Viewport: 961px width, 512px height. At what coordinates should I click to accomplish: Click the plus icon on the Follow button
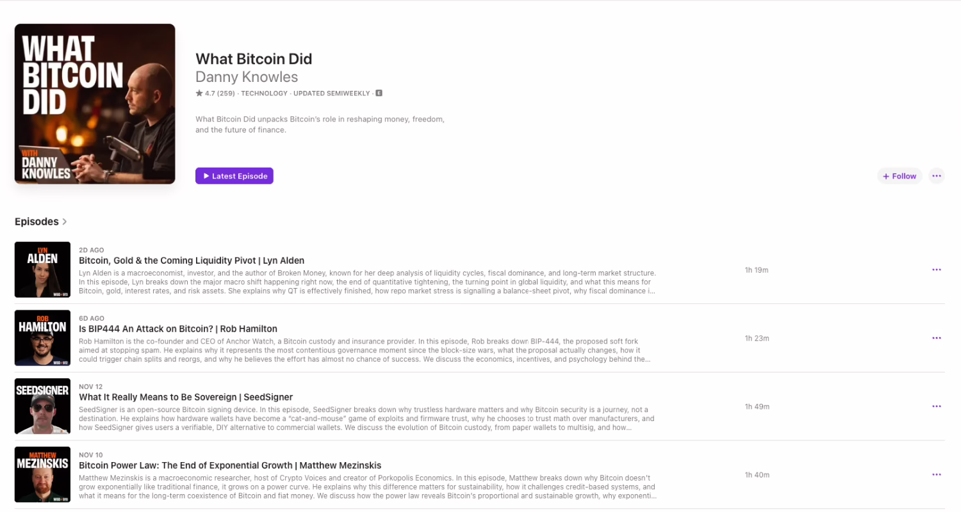[885, 175]
